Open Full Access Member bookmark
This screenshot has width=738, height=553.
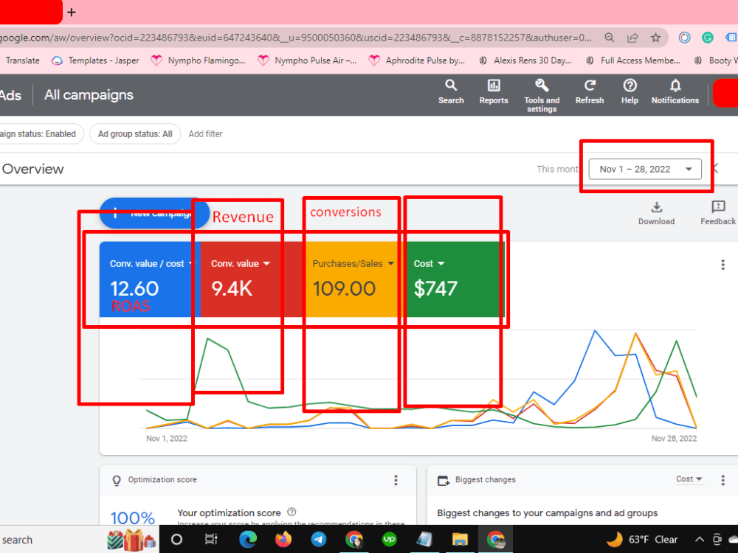(633, 60)
